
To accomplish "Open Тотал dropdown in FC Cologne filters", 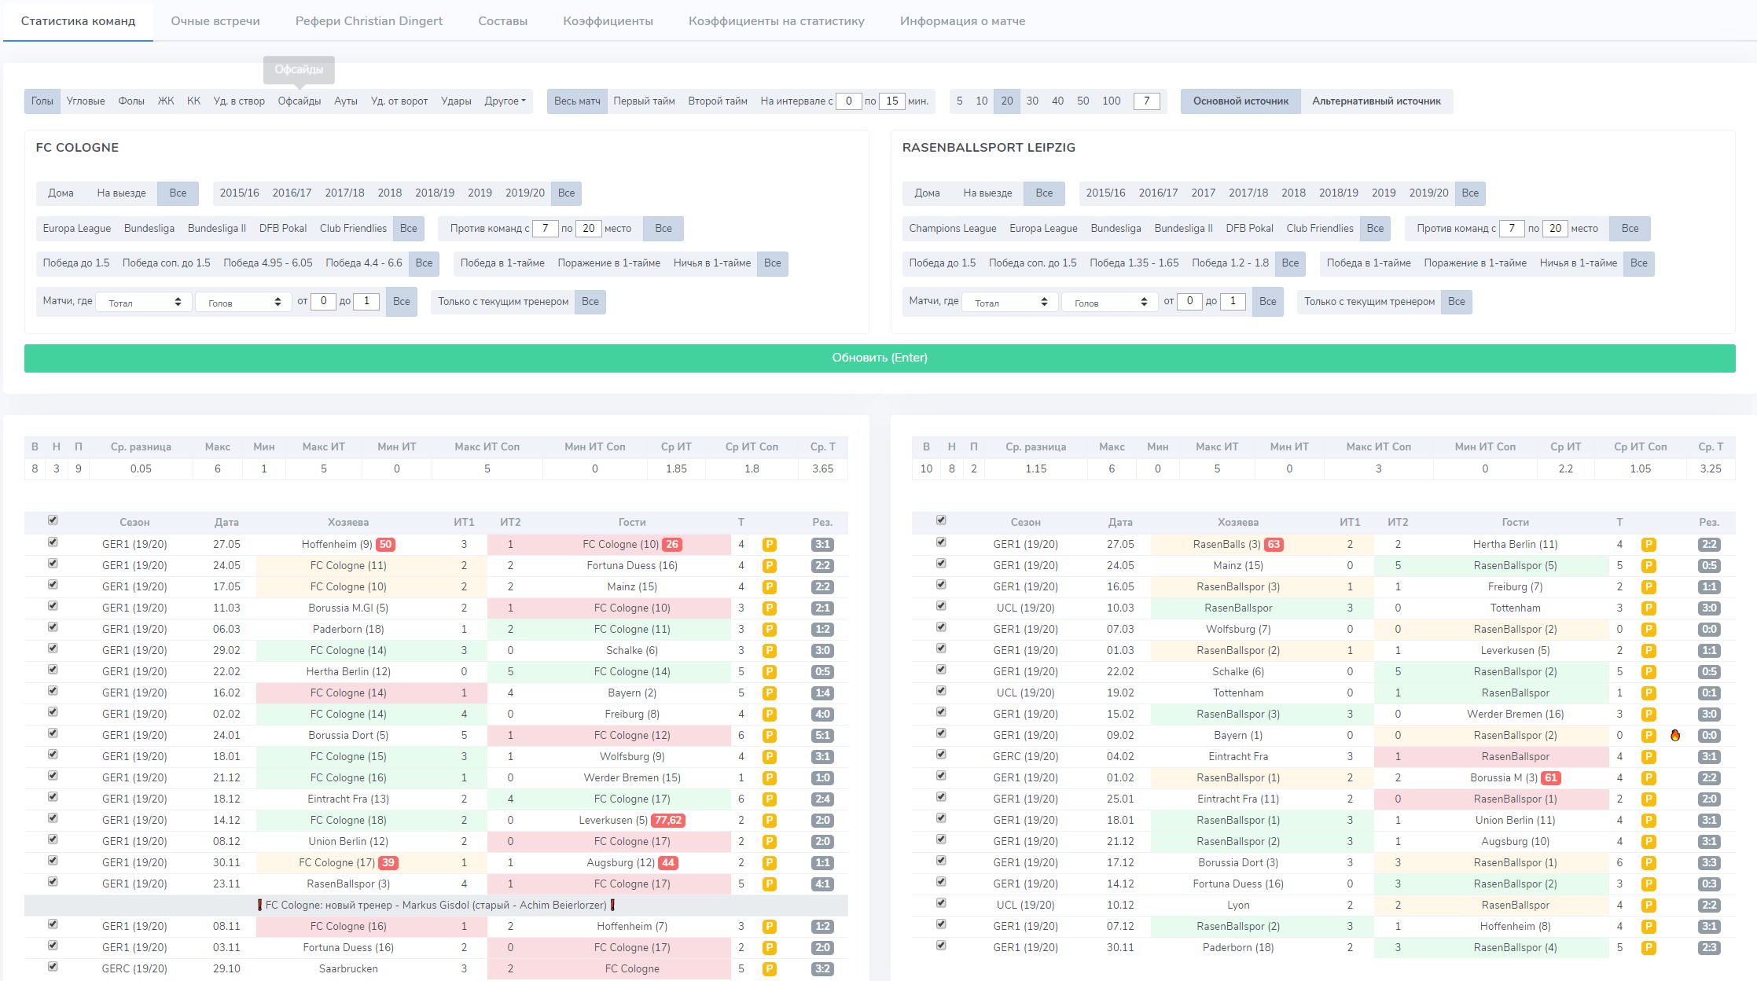I will click(x=144, y=303).
